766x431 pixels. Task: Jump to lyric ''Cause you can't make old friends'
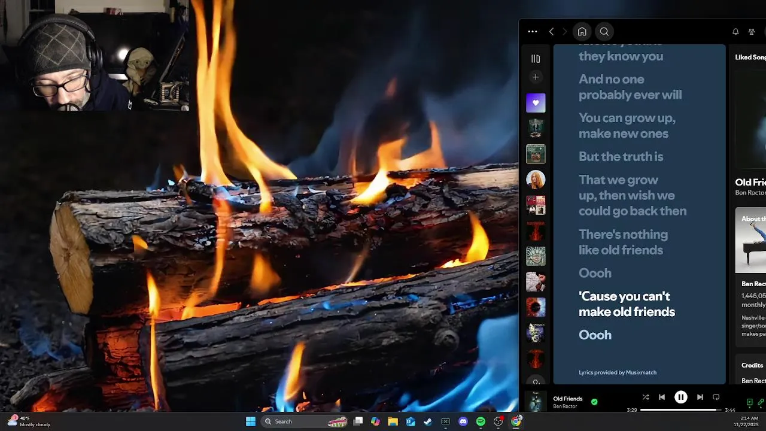pos(627,304)
